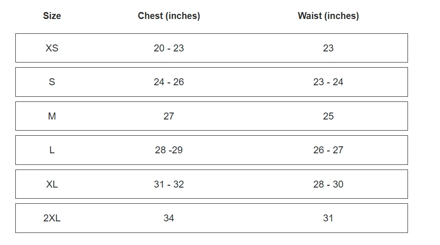Click the S waist value 23 - 24

328,82
